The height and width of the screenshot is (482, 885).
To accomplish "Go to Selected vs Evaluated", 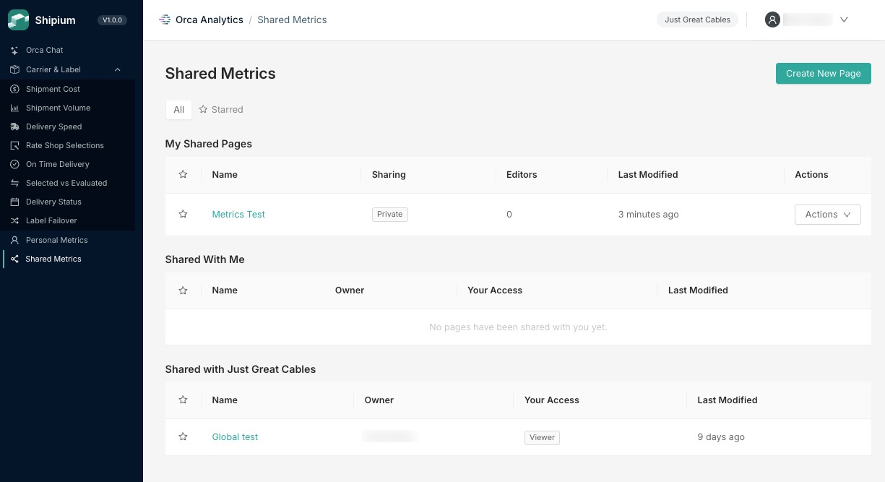I will tap(66, 183).
